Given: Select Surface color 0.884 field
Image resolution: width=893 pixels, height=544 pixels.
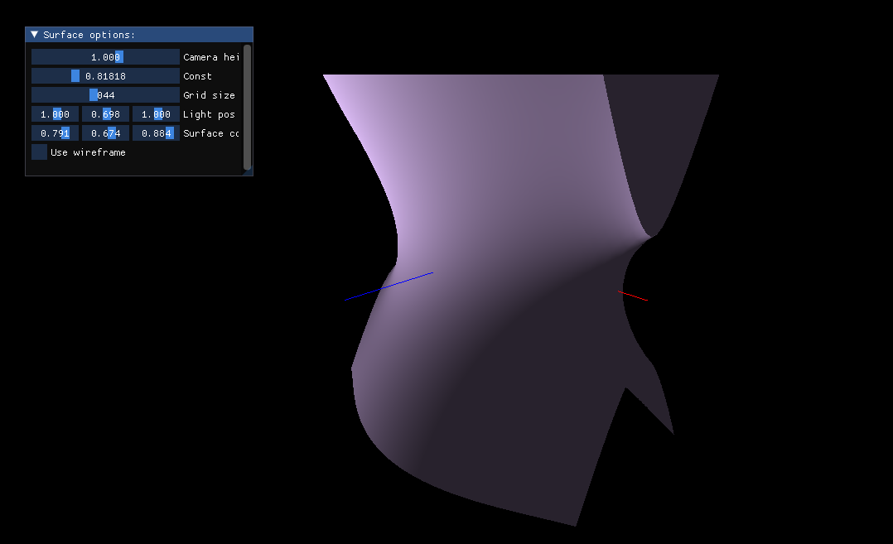Looking at the screenshot, I should tap(156, 133).
